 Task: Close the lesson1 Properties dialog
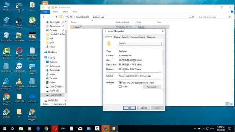(162, 31)
